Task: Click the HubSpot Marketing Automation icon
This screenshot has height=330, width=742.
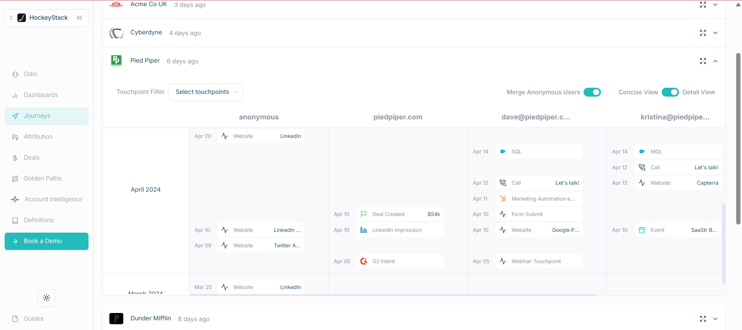Action: [x=503, y=199]
